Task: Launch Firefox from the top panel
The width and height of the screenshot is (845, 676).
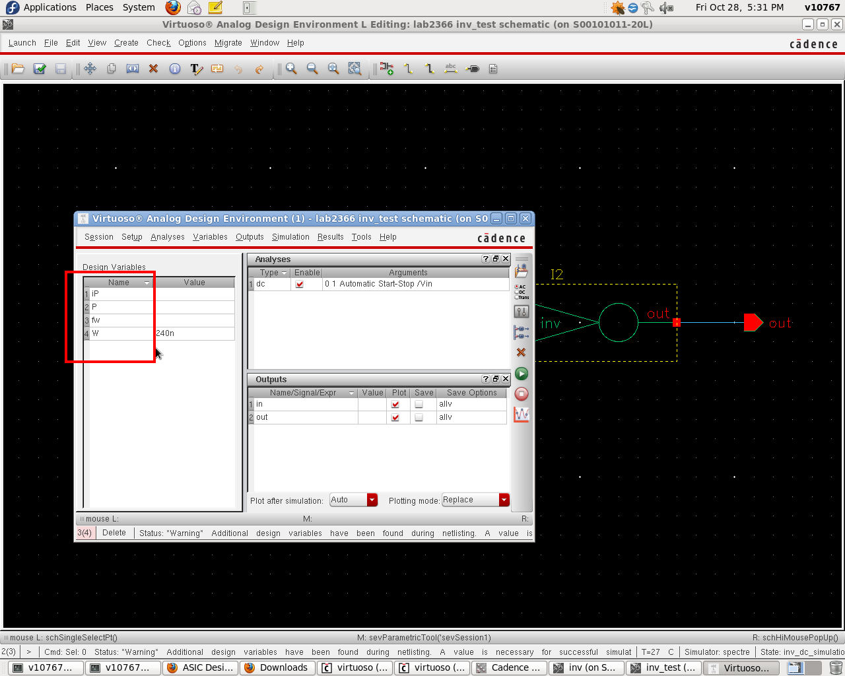Action: coord(173,7)
